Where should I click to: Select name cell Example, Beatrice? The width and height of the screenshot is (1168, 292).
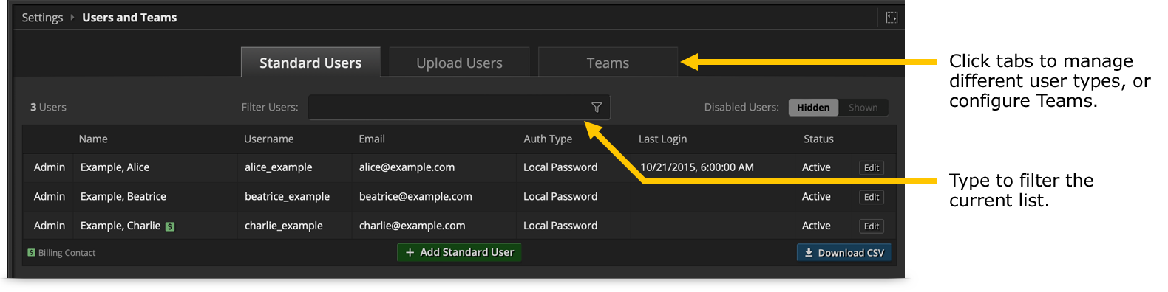[123, 196]
